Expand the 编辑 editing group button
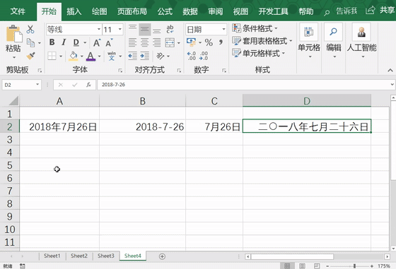This screenshot has width=396, height=269. click(x=333, y=40)
